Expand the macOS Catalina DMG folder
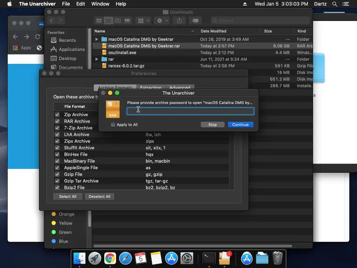This screenshot has height=268, width=357. point(97,39)
